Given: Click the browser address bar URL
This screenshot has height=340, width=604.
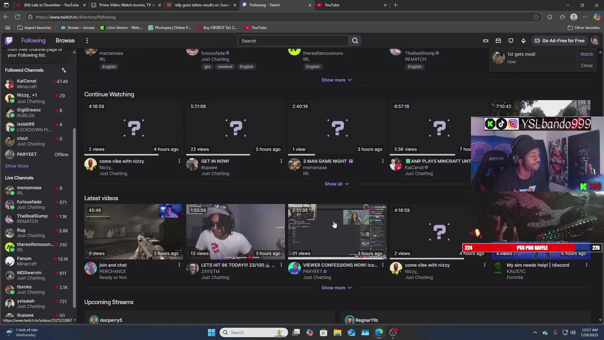Looking at the screenshot, I should [75, 17].
